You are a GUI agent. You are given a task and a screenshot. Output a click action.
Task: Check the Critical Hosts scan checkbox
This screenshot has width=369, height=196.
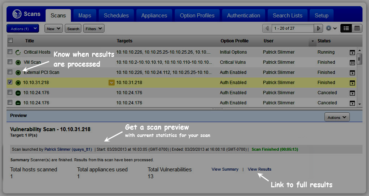[x=10, y=51]
